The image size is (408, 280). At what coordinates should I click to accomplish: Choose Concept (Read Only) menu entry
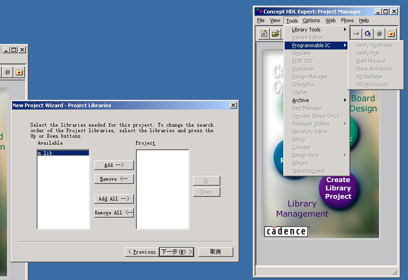[316, 116]
